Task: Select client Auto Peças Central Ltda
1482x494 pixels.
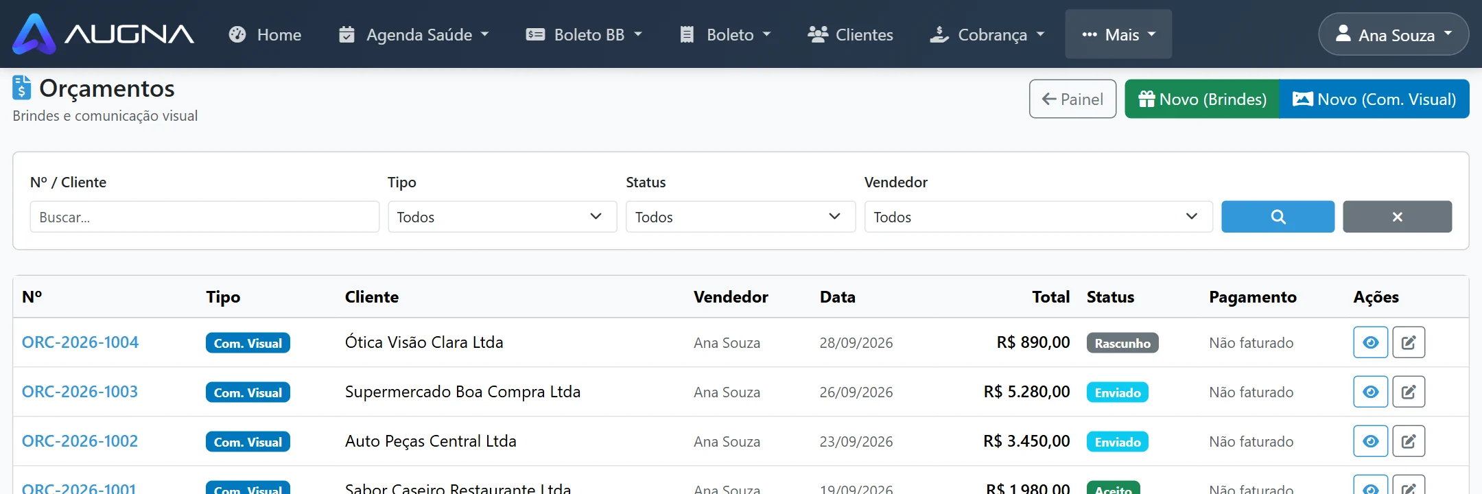Action: pos(431,441)
